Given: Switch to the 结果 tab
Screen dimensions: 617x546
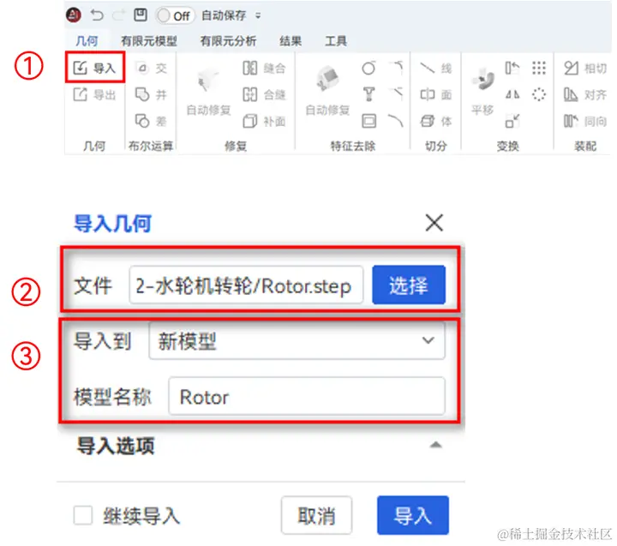Looking at the screenshot, I should tap(291, 41).
